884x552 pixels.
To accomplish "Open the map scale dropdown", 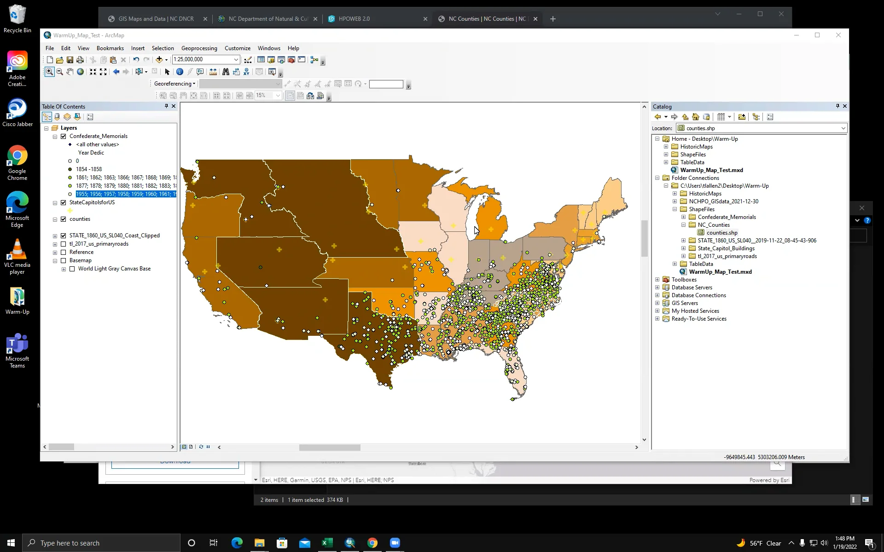I will click(x=236, y=59).
